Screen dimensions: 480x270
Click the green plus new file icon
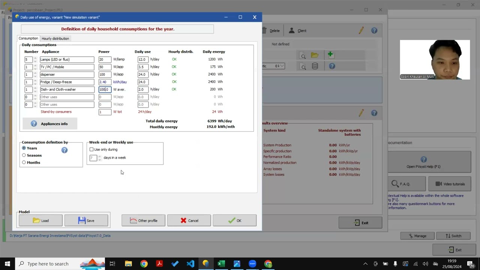tap(330, 55)
